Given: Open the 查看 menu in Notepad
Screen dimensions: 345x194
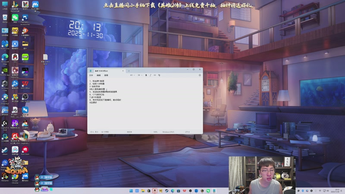Looking at the screenshot, I should coord(106,75).
